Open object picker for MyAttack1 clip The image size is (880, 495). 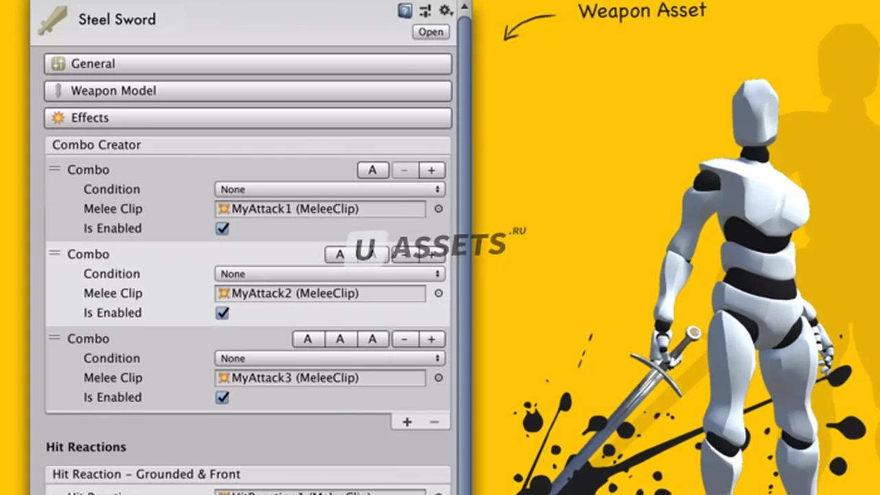point(438,209)
